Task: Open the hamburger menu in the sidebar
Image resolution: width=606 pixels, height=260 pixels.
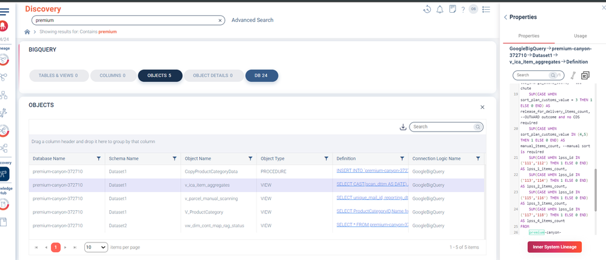Action: [4, 12]
